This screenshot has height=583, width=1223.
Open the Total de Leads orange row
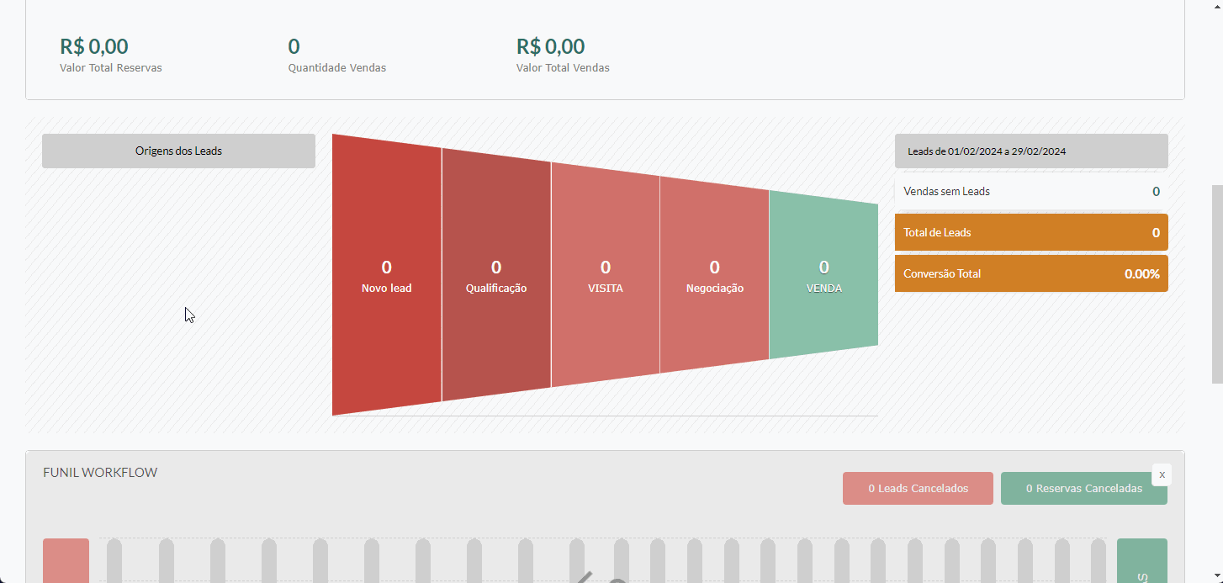coord(1031,232)
